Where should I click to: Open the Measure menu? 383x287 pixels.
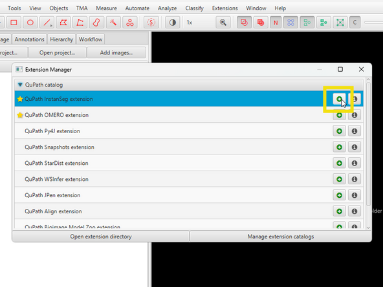pyautogui.click(x=106, y=8)
